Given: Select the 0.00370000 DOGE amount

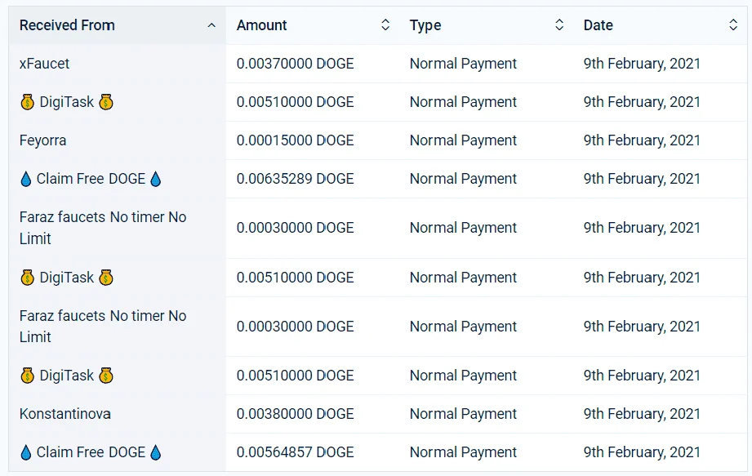Looking at the screenshot, I should pyautogui.click(x=295, y=63).
